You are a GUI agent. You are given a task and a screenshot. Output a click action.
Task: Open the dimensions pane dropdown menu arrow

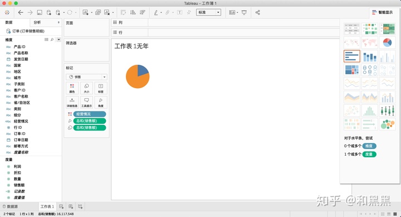click(x=59, y=40)
